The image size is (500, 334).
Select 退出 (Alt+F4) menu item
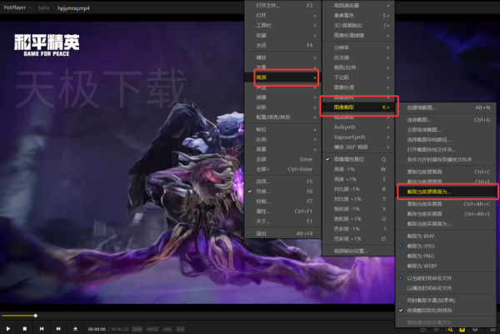coord(283,233)
